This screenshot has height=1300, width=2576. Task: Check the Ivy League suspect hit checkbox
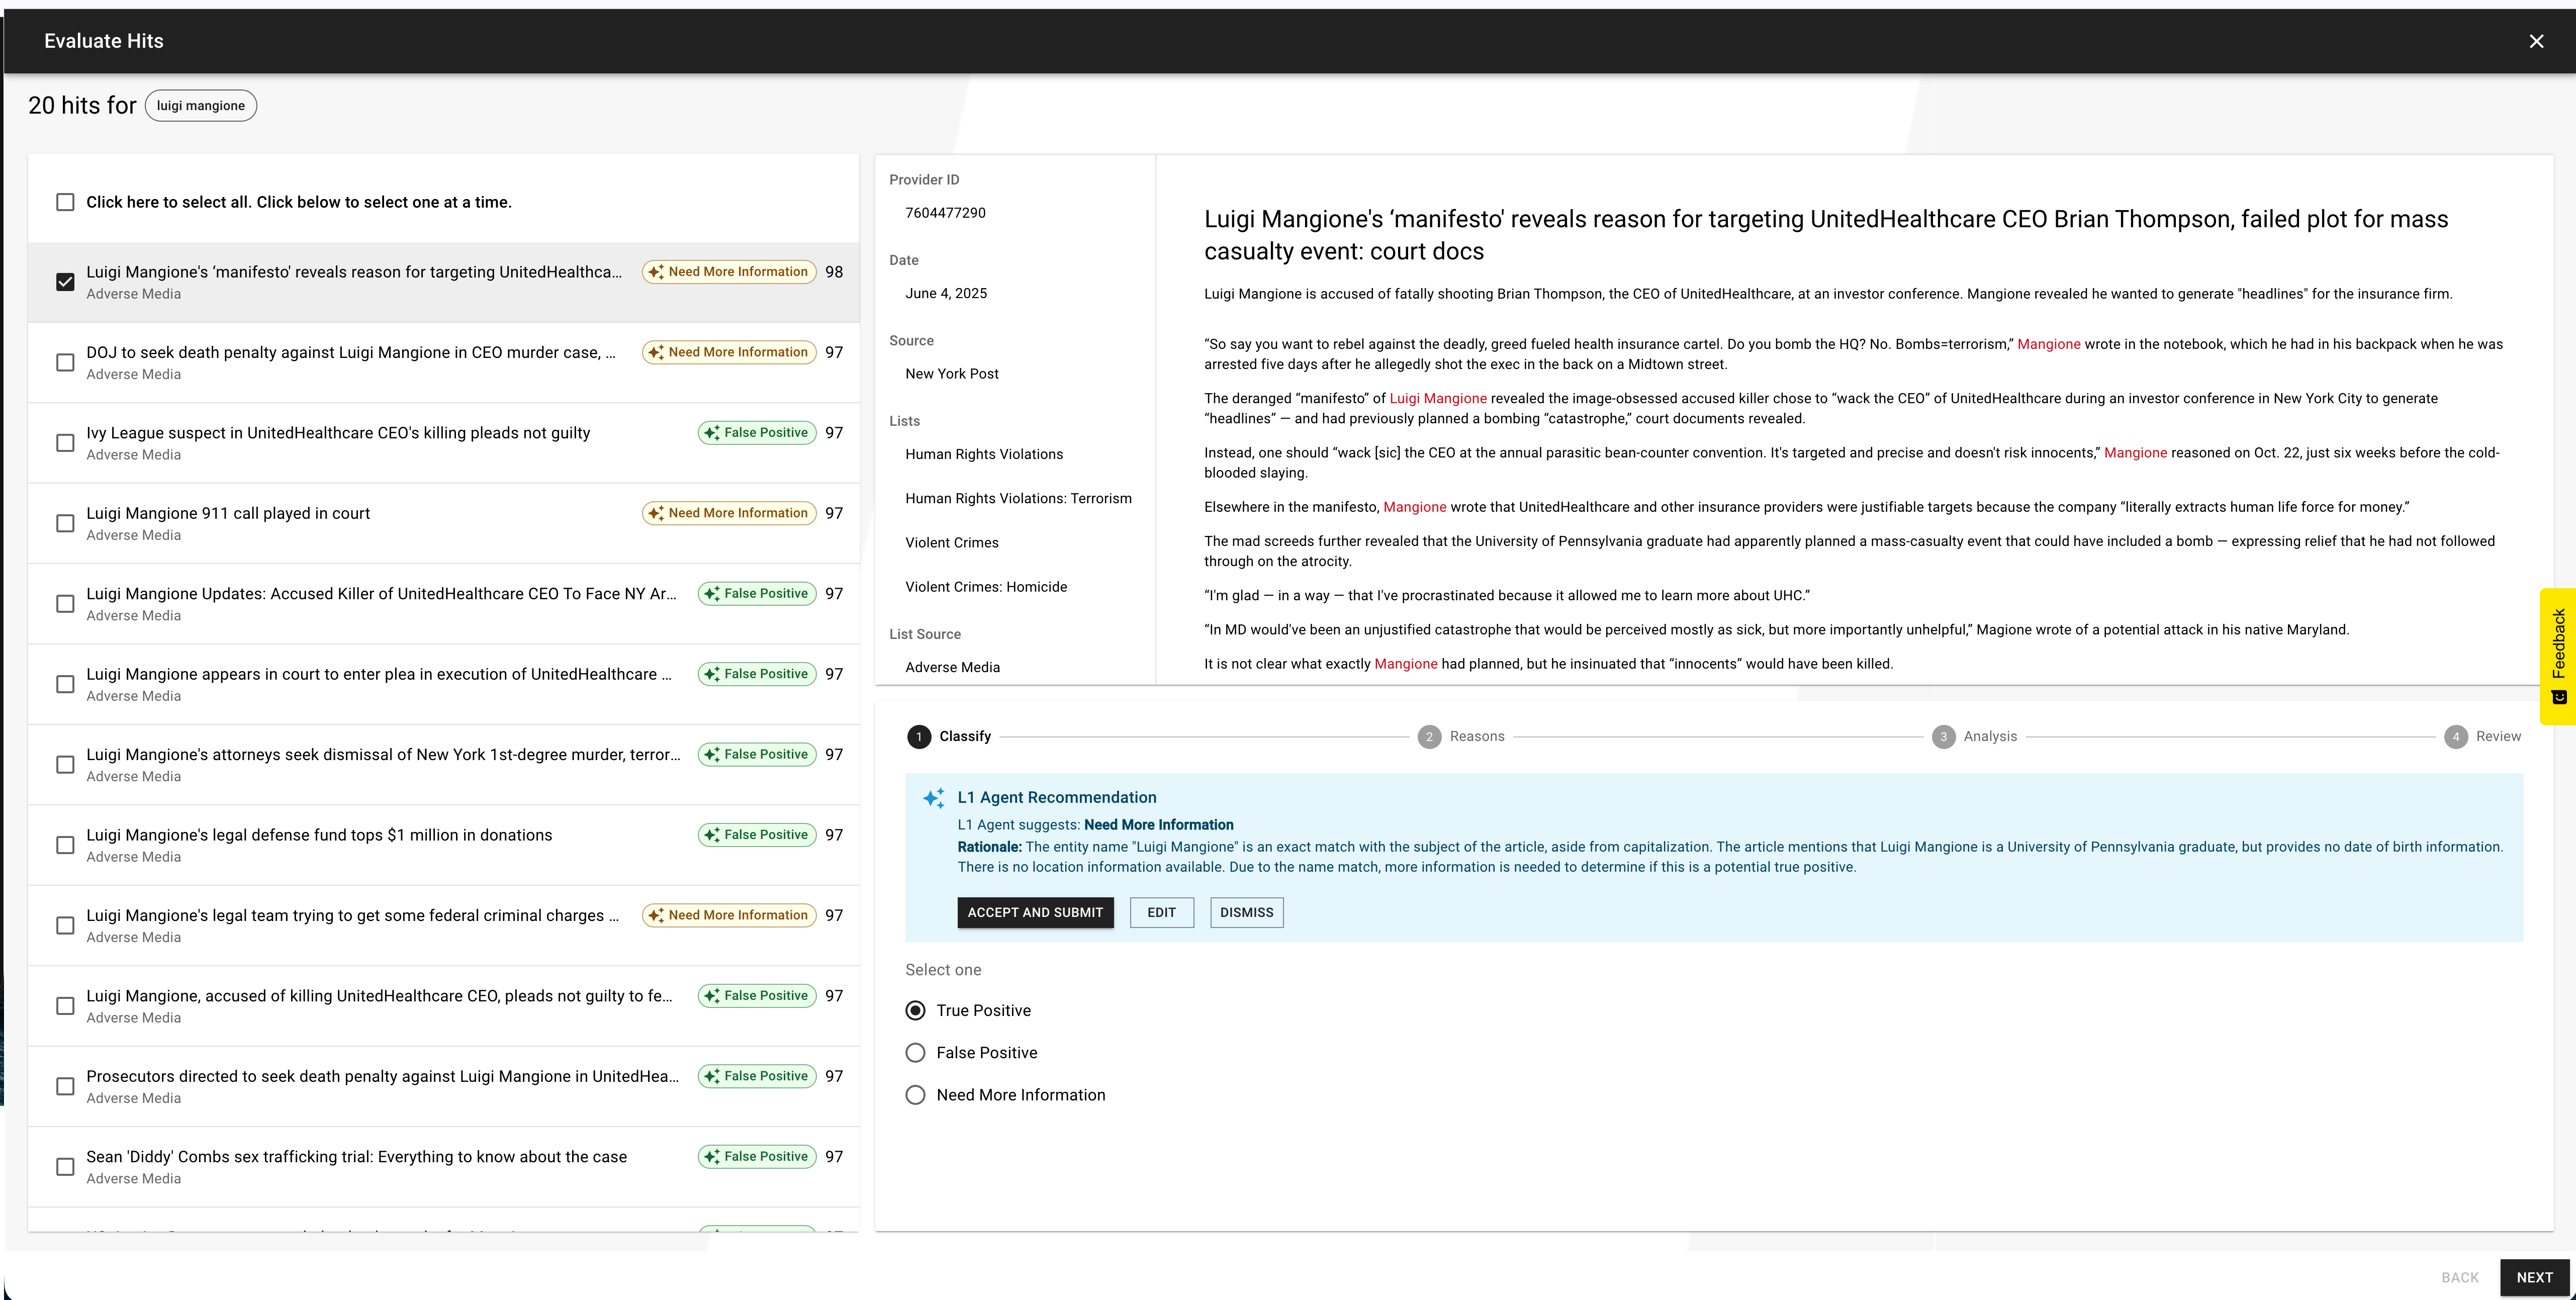[x=65, y=442]
